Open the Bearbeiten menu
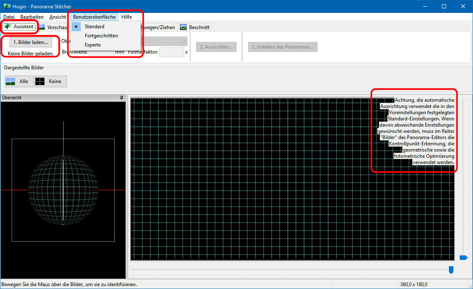The width and height of the screenshot is (473, 289). tap(32, 17)
